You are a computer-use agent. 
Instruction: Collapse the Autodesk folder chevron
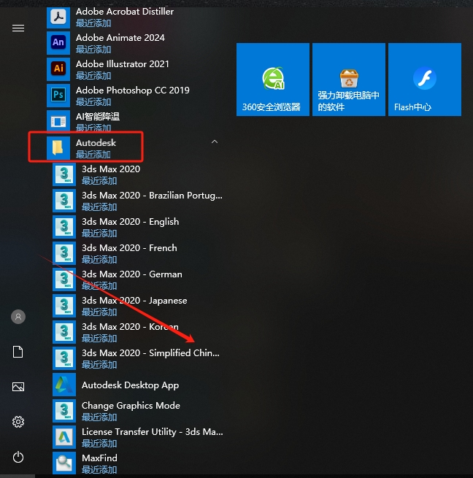pos(214,142)
